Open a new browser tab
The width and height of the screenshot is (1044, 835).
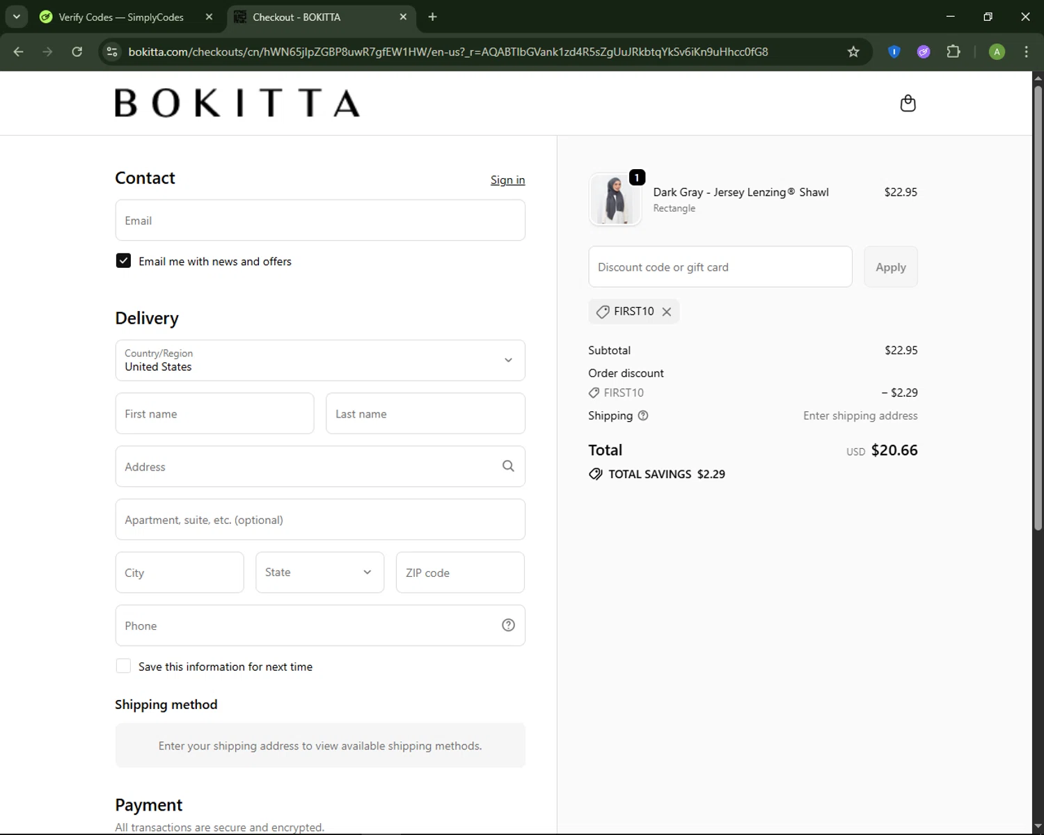pos(432,17)
